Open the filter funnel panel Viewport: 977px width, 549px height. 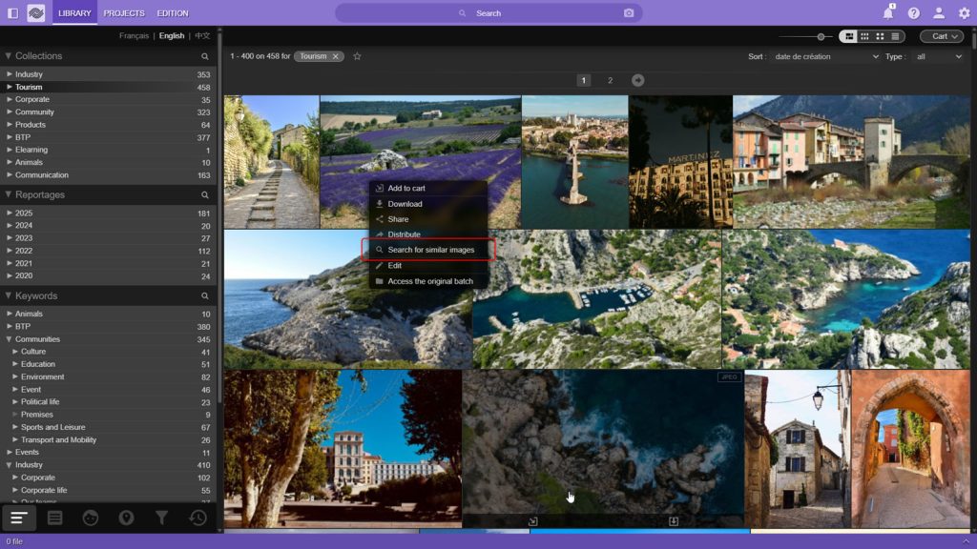[162, 518]
